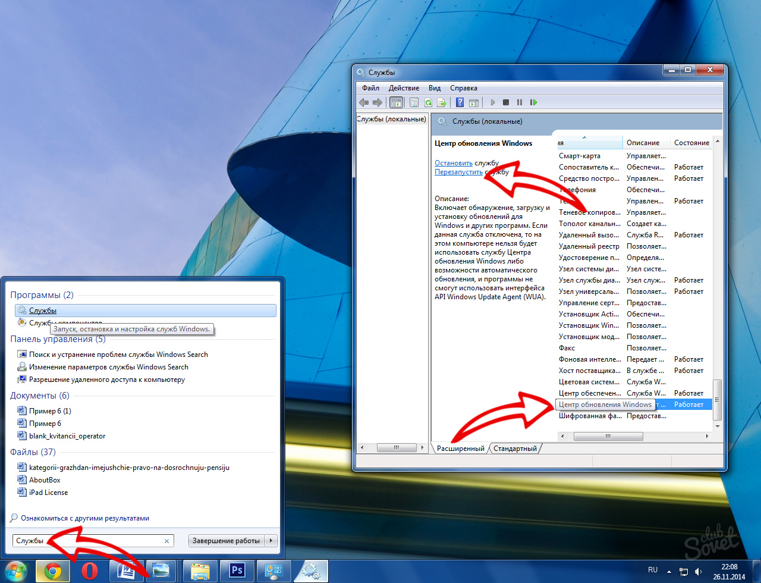Viewport: 761px width, 583px height.
Task: Toggle the console tree show/hide icon
Action: 396,102
